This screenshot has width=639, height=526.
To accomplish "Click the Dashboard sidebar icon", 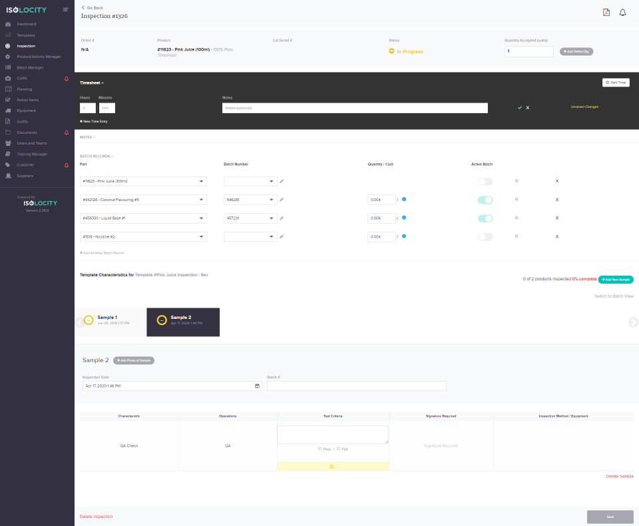I will pos(8,24).
